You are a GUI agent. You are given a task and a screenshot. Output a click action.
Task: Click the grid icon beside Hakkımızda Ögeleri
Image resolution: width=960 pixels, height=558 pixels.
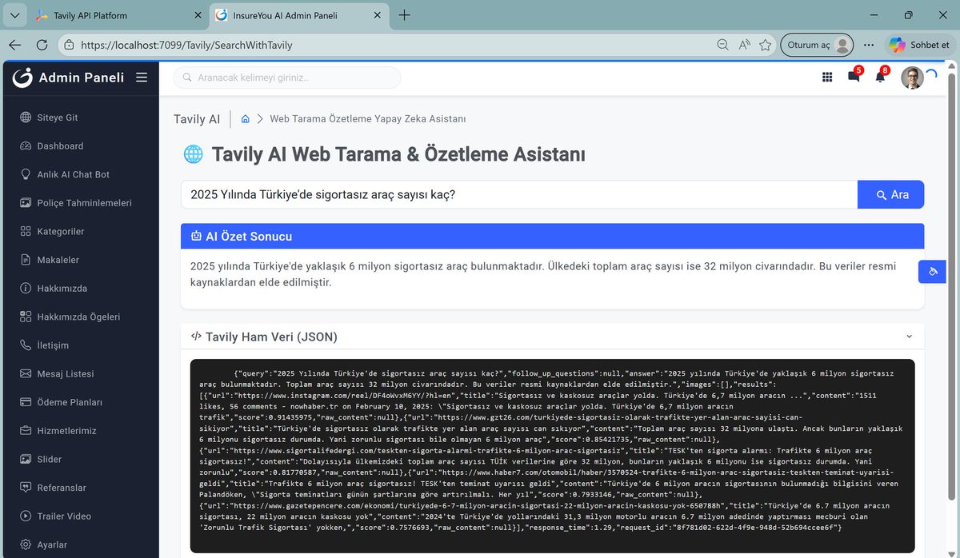(x=26, y=317)
